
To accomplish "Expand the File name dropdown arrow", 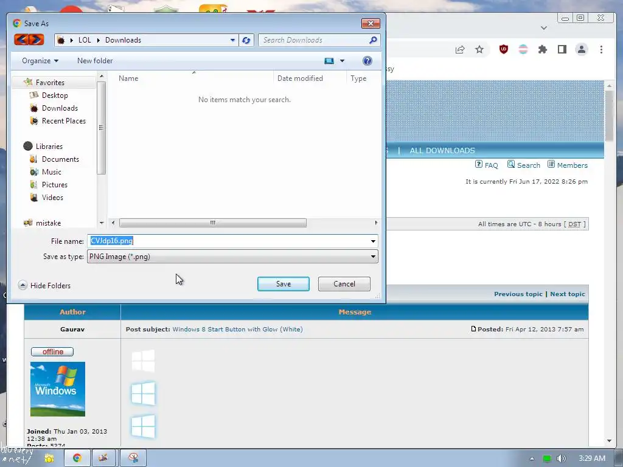I will (x=373, y=241).
